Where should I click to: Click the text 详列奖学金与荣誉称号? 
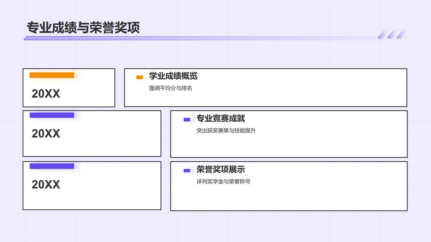[x=223, y=182]
